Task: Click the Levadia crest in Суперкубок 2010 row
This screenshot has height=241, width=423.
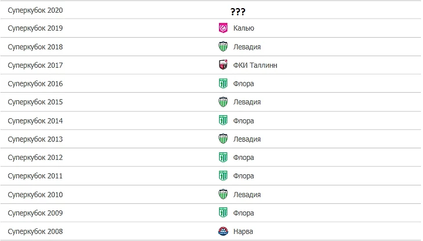Action: (223, 195)
